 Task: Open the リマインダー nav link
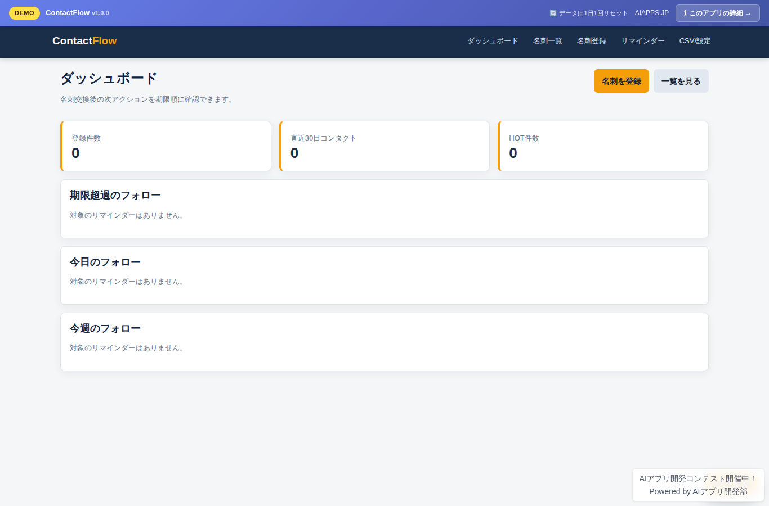pos(643,41)
